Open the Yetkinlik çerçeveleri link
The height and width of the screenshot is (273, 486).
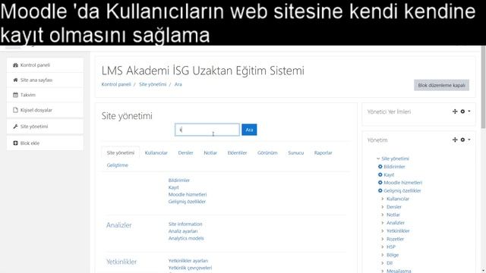point(191,268)
